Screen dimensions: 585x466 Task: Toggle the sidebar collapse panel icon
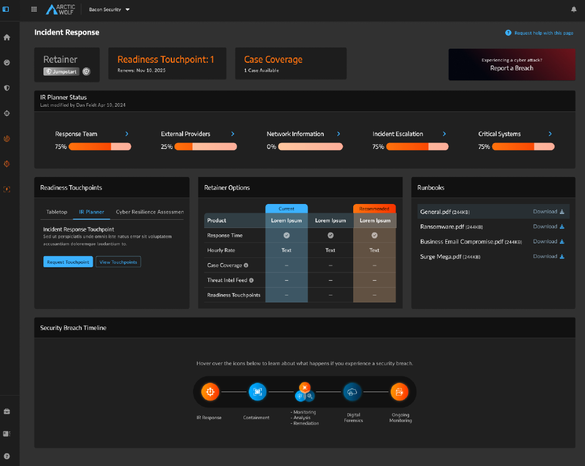pyautogui.click(x=6, y=9)
